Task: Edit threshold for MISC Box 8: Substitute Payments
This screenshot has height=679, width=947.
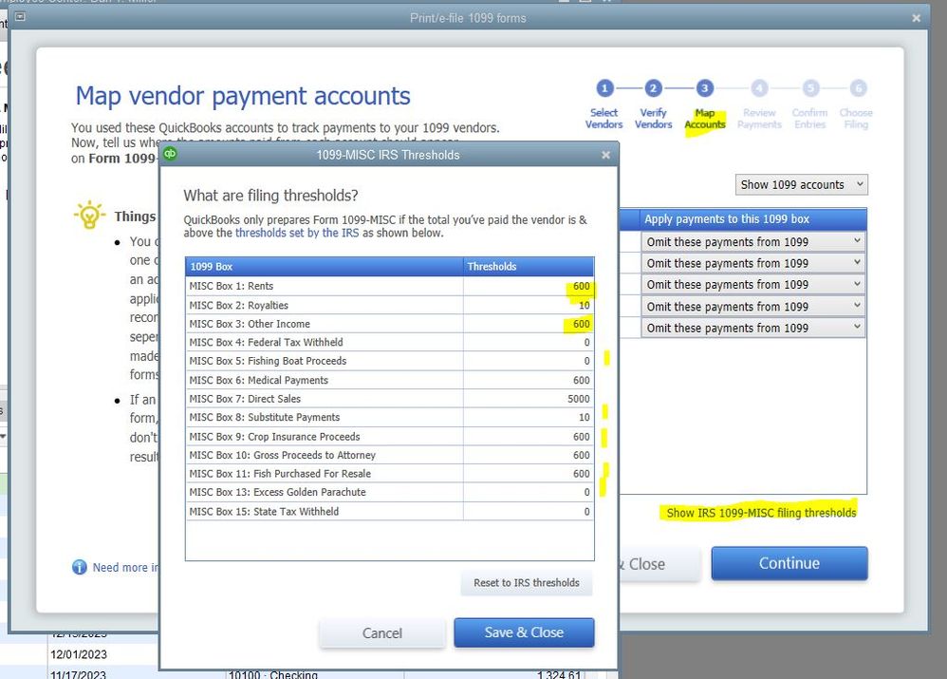Action: tap(529, 417)
